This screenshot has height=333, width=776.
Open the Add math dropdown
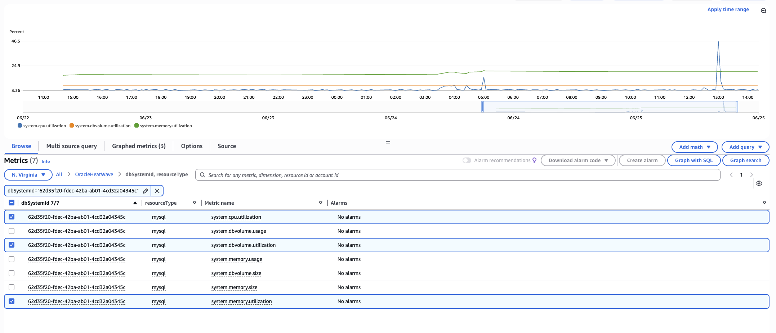[694, 147]
